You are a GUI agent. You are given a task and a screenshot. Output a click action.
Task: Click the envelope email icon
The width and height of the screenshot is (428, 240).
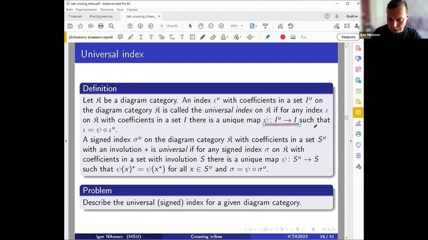347,26
